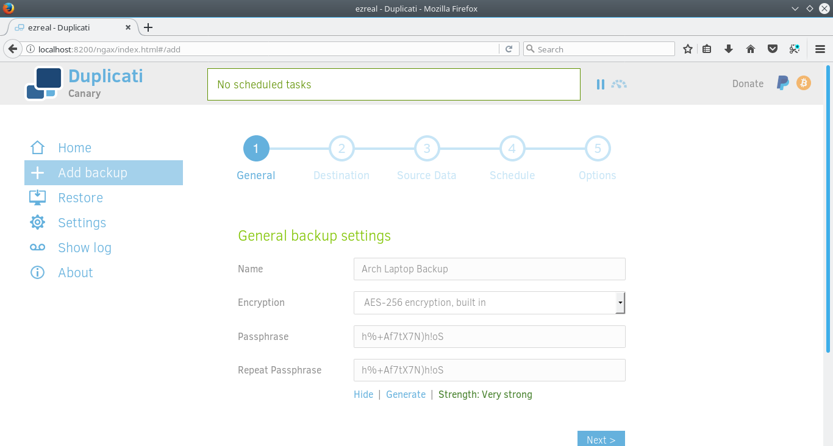Click the Firefox address bar
The height and width of the screenshot is (446, 833).
pyautogui.click(x=267, y=49)
